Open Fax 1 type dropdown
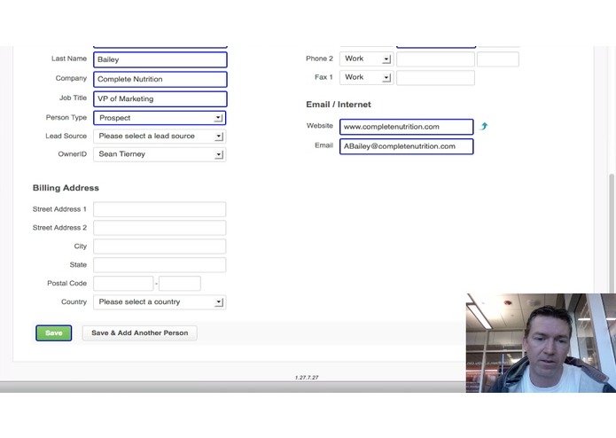 coord(366,77)
